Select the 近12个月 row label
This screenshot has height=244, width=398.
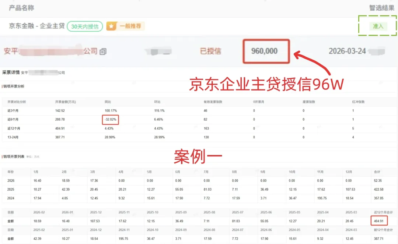coord(14,128)
